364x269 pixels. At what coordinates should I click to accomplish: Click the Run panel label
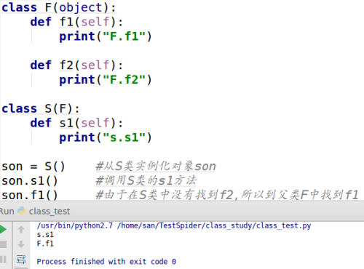(x=7, y=212)
